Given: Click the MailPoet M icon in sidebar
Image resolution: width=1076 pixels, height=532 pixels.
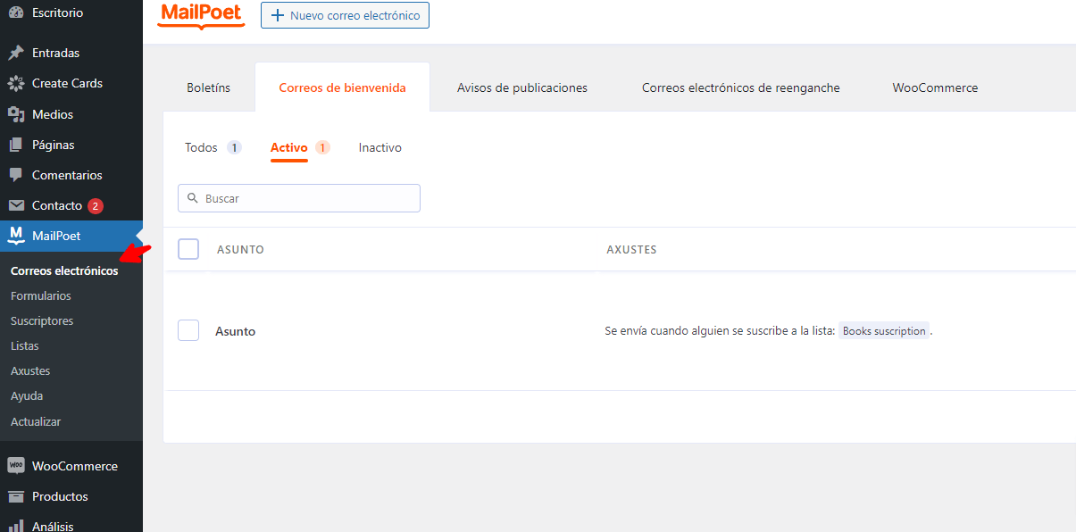Looking at the screenshot, I should [16, 236].
